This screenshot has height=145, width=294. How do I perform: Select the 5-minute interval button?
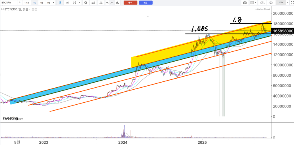point(20,3)
